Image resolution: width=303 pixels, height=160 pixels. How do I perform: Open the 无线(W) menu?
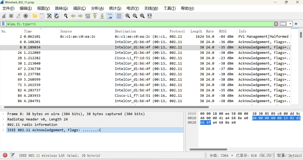pyautogui.click(x=151, y=8)
